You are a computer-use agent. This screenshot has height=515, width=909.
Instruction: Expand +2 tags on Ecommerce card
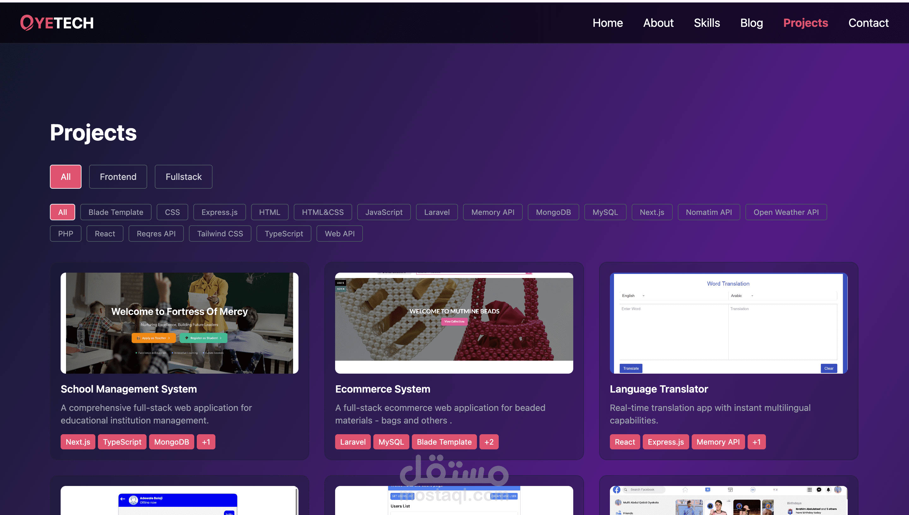(489, 442)
